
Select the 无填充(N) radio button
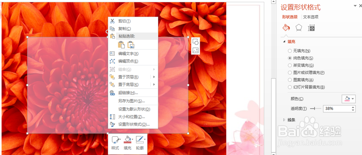(x=290, y=51)
